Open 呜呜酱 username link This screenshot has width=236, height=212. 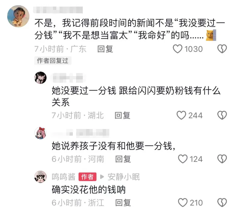point(64,177)
